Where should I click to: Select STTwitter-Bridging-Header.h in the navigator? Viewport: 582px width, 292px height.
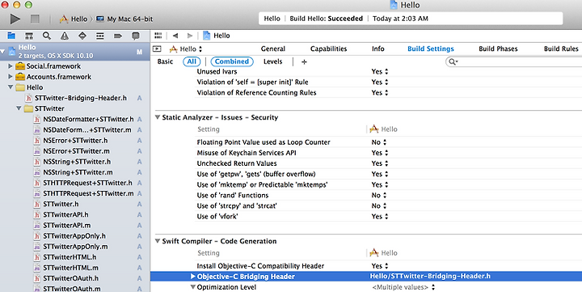point(81,98)
